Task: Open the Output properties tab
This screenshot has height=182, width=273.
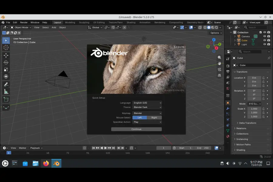Action: (228, 71)
